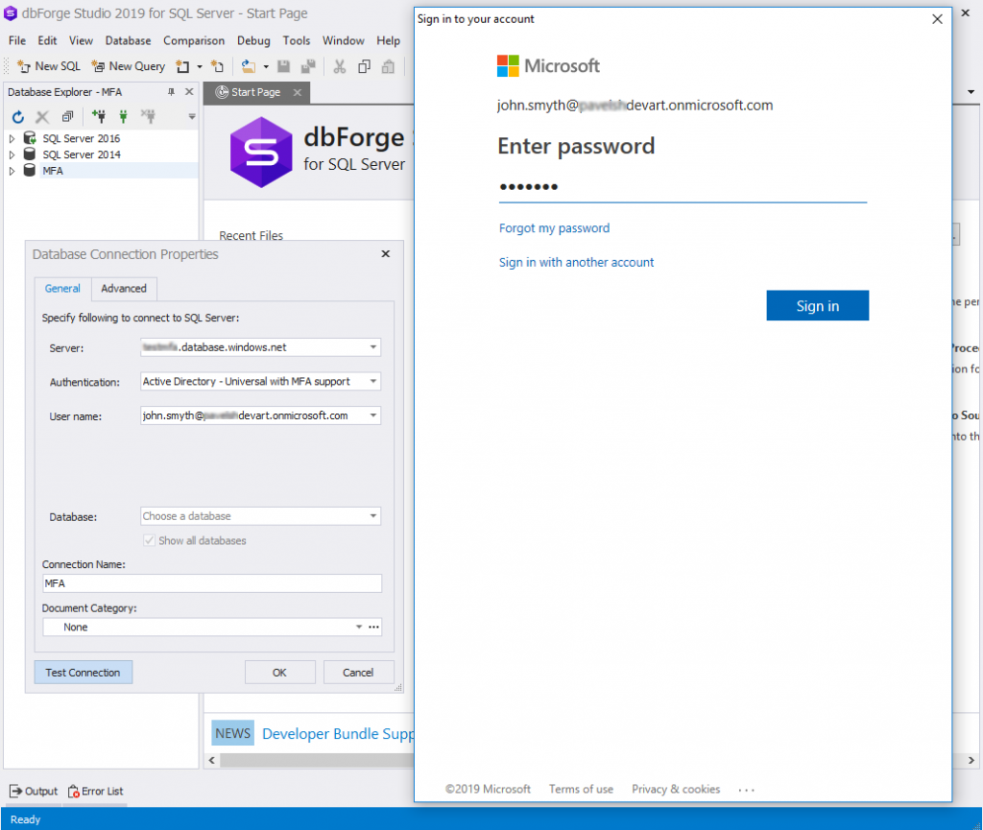Click the Save icon on the toolbar
Image resolution: width=983 pixels, height=830 pixels.
283,65
